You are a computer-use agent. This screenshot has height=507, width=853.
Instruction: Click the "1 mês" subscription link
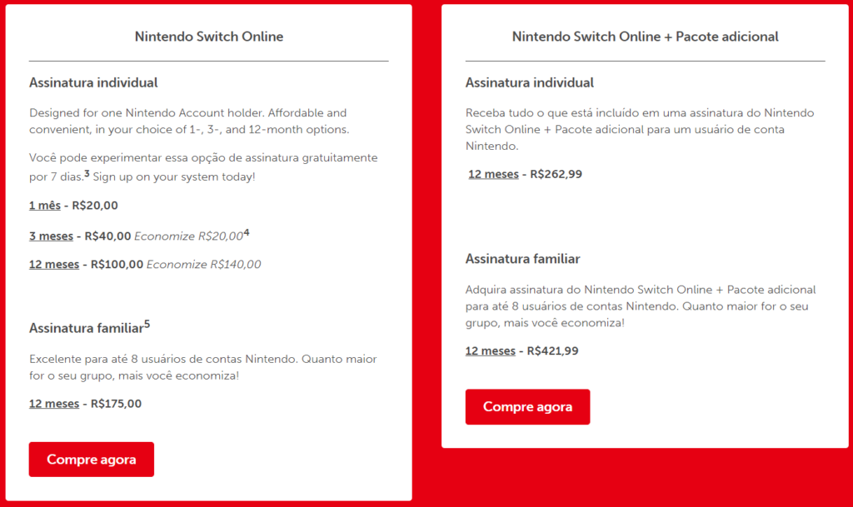pos(45,206)
